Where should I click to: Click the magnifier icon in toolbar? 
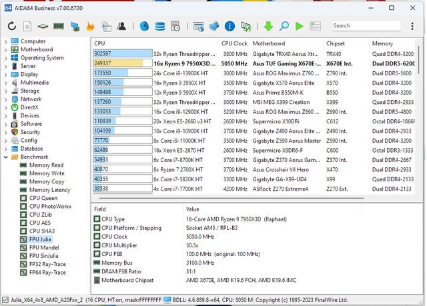click(284, 26)
